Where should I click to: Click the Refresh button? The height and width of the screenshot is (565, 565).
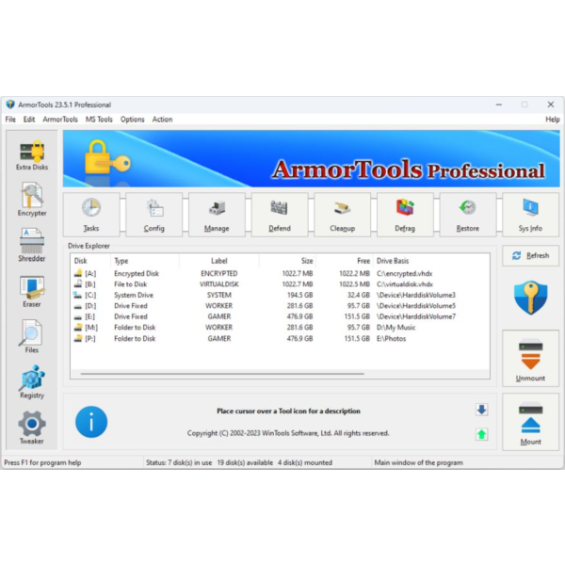(530, 256)
